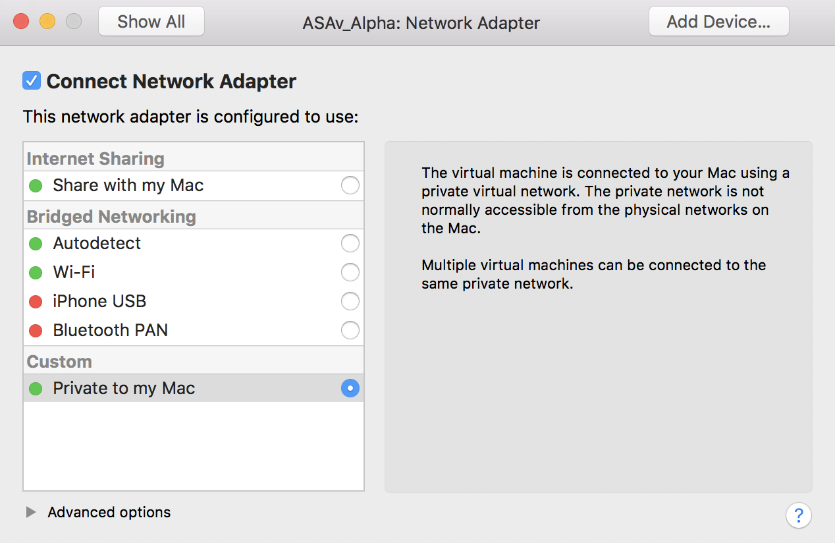Click the Private to my Mac label

pos(124,389)
